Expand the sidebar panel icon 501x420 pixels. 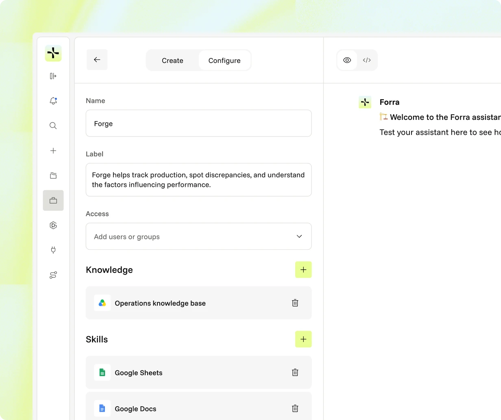(x=53, y=76)
